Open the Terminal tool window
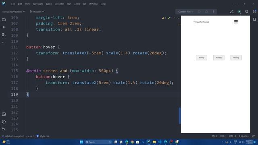The height and width of the screenshot is (145, 258). coord(4,114)
